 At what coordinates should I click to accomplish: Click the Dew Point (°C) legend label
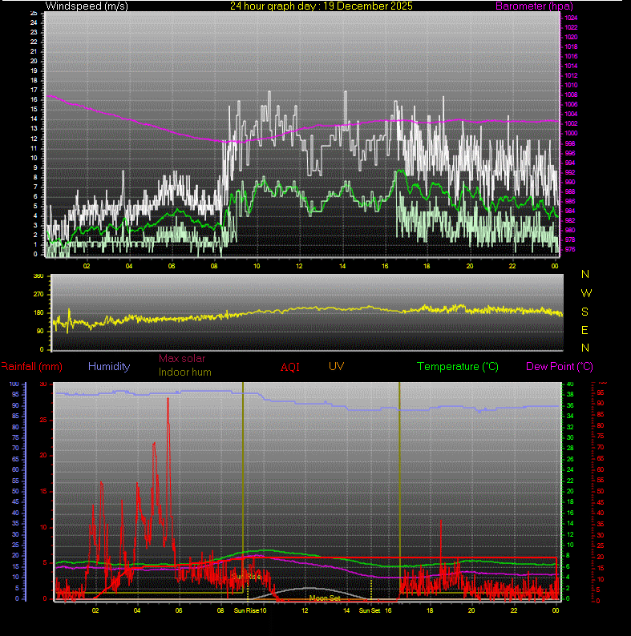[x=560, y=366]
